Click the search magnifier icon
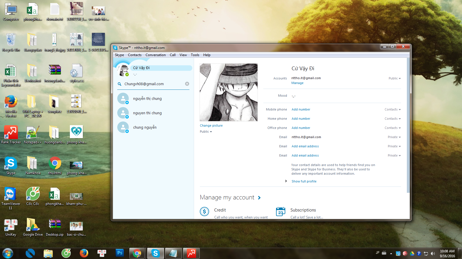This screenshot has height=259, width=462. (x=119, y=84)
